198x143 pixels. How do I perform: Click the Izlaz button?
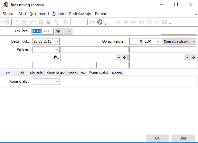coord(183,138)
